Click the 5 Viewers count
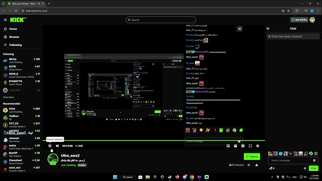Image resolution: width=322 pixels, height=181 pixels. [236, 165]
